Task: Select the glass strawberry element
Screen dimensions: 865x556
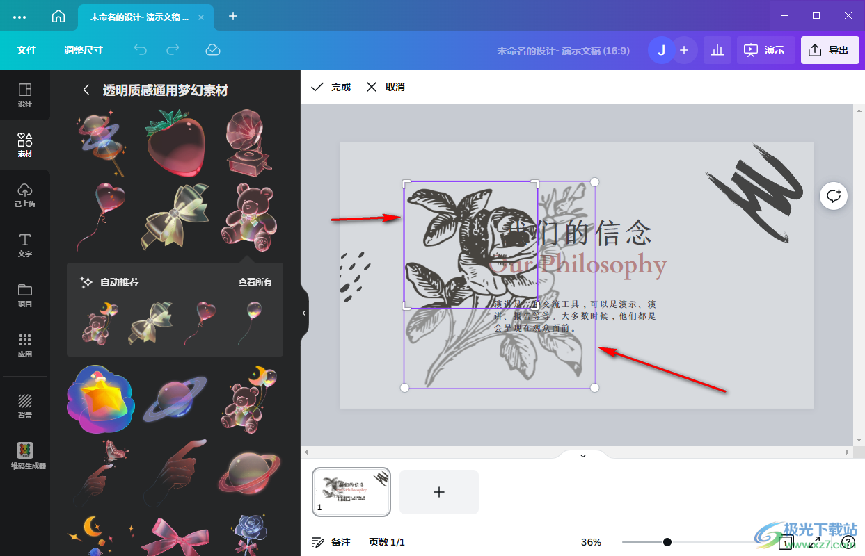Action: pos(175,142)
